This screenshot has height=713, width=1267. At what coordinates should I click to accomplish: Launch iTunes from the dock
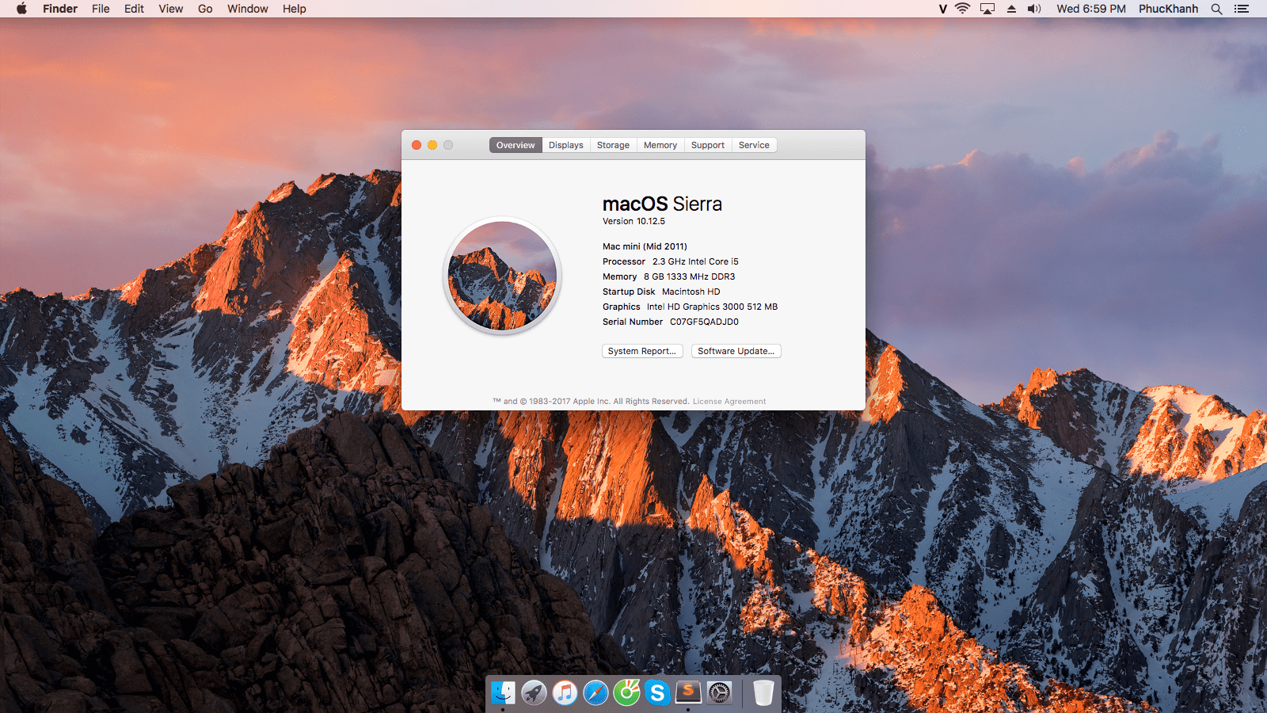(565, 693)
